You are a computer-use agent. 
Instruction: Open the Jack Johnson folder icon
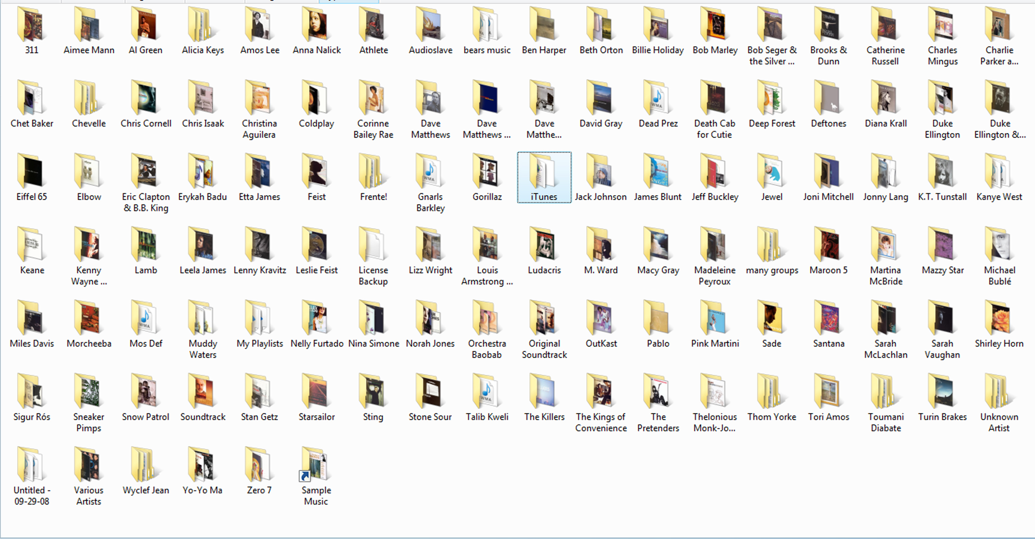point(600,171)
